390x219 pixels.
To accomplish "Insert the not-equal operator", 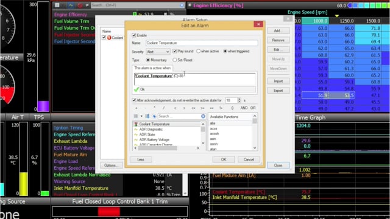I will coord(221,108).
